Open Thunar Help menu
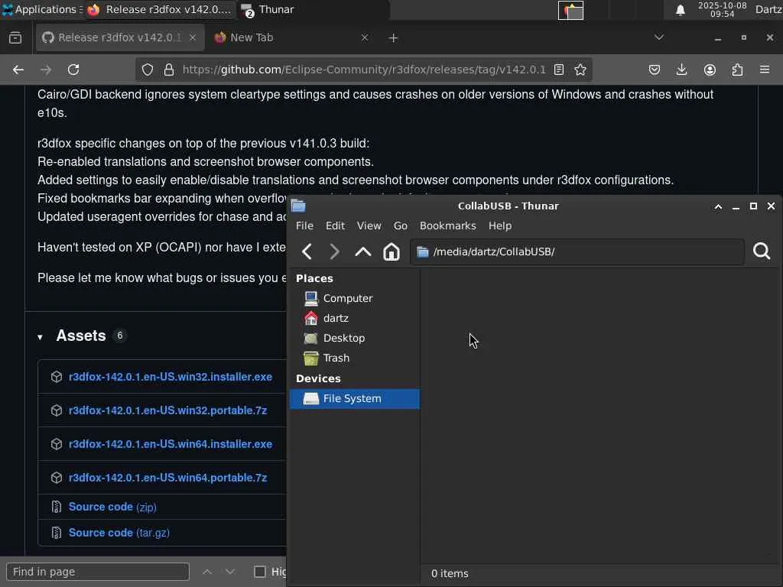This screenshot has width=783, height=587. [x=500, y=225]
